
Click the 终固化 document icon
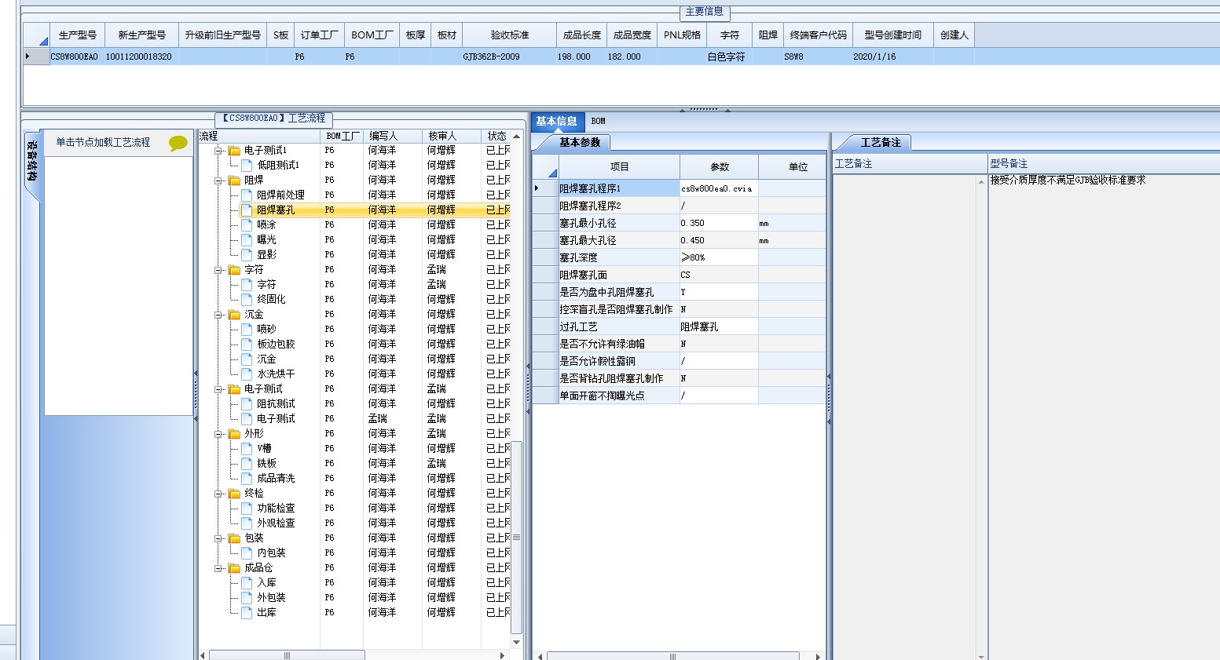point(247,300)
